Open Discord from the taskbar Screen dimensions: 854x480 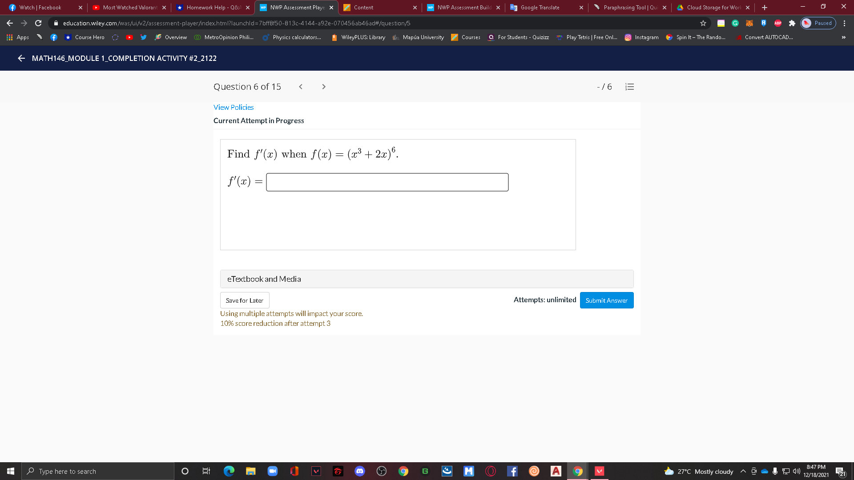point(360,471)
